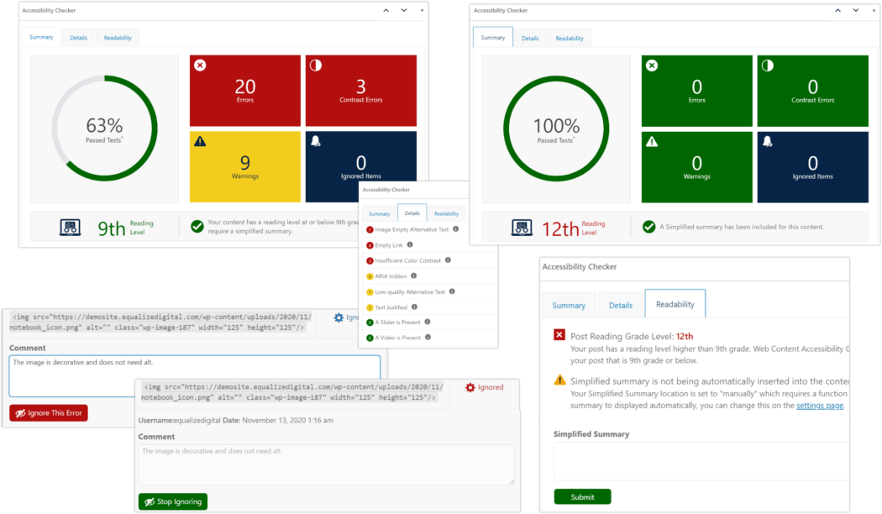Click the contrast icon on 3 Contrast Errors tile
The height and width of the screenshot is (514, 882).
tap(316, 66)
